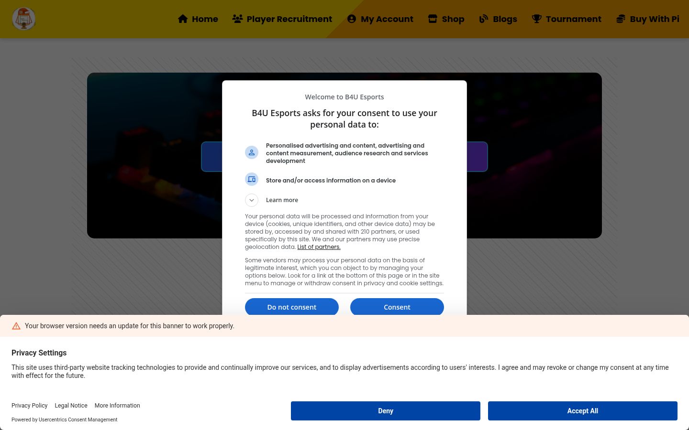Image resolution: width=689 pixels, height=430 pixels.
Task: Open the More Information link
Action: pyautogui.click(x=117, y=406)
